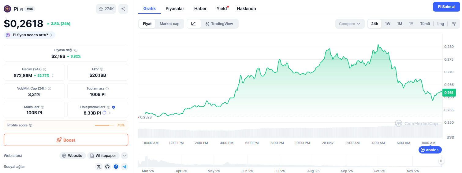Open the GitHub social link

[107, 167]
